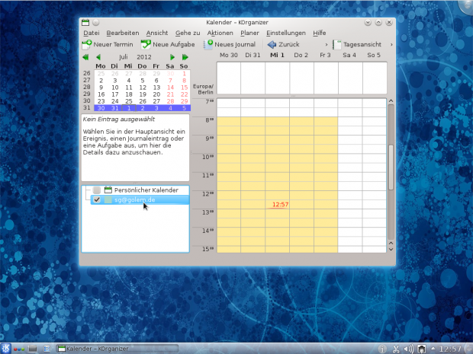Screen dimensions: 473x354
Task: Click day 14 in the mini calendar
Action: 170,88
